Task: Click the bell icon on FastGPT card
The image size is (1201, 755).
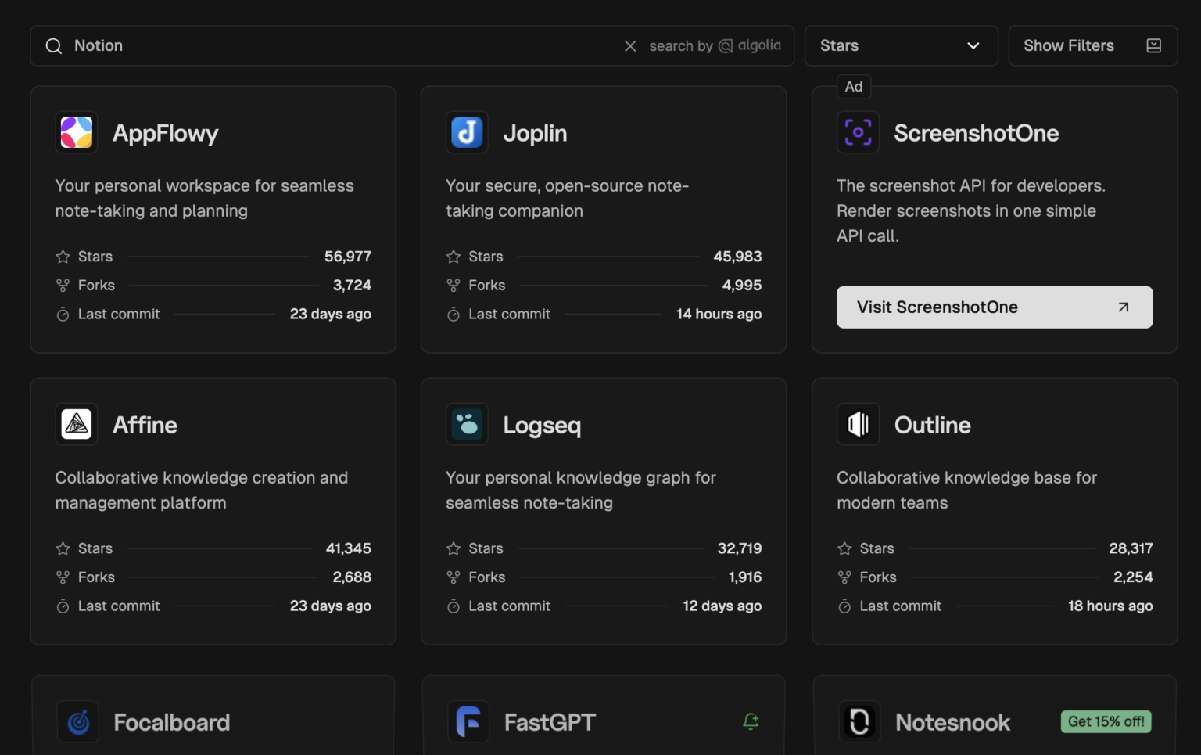Action: [x=751, y=722]
